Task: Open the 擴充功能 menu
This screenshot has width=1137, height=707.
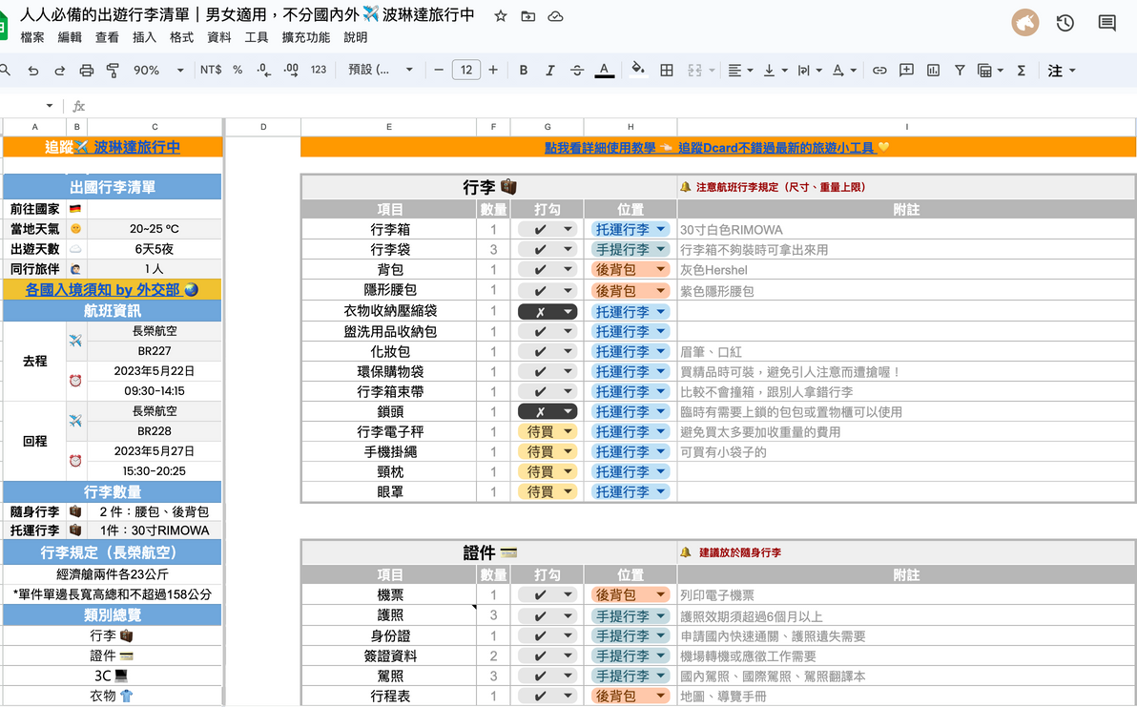Action: 305,37
